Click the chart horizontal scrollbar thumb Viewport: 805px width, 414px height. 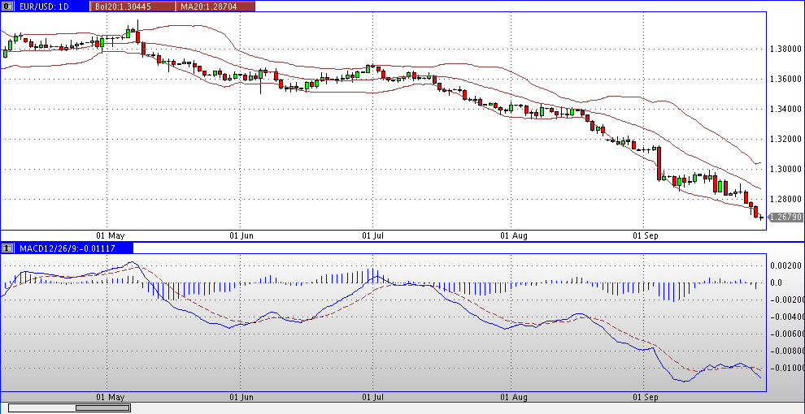[x=102, y=408]
